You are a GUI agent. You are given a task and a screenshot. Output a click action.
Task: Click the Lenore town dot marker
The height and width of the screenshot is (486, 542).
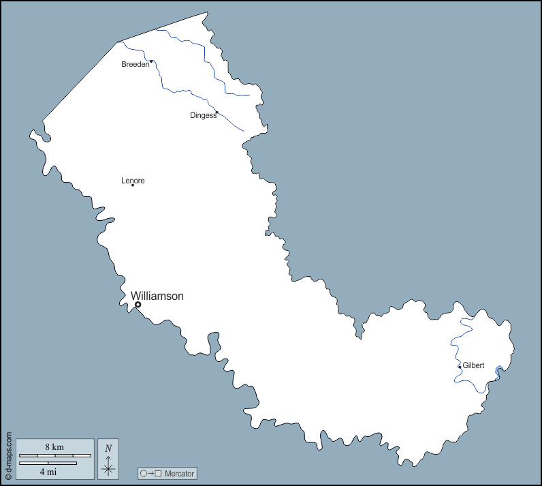coord(132,185)
